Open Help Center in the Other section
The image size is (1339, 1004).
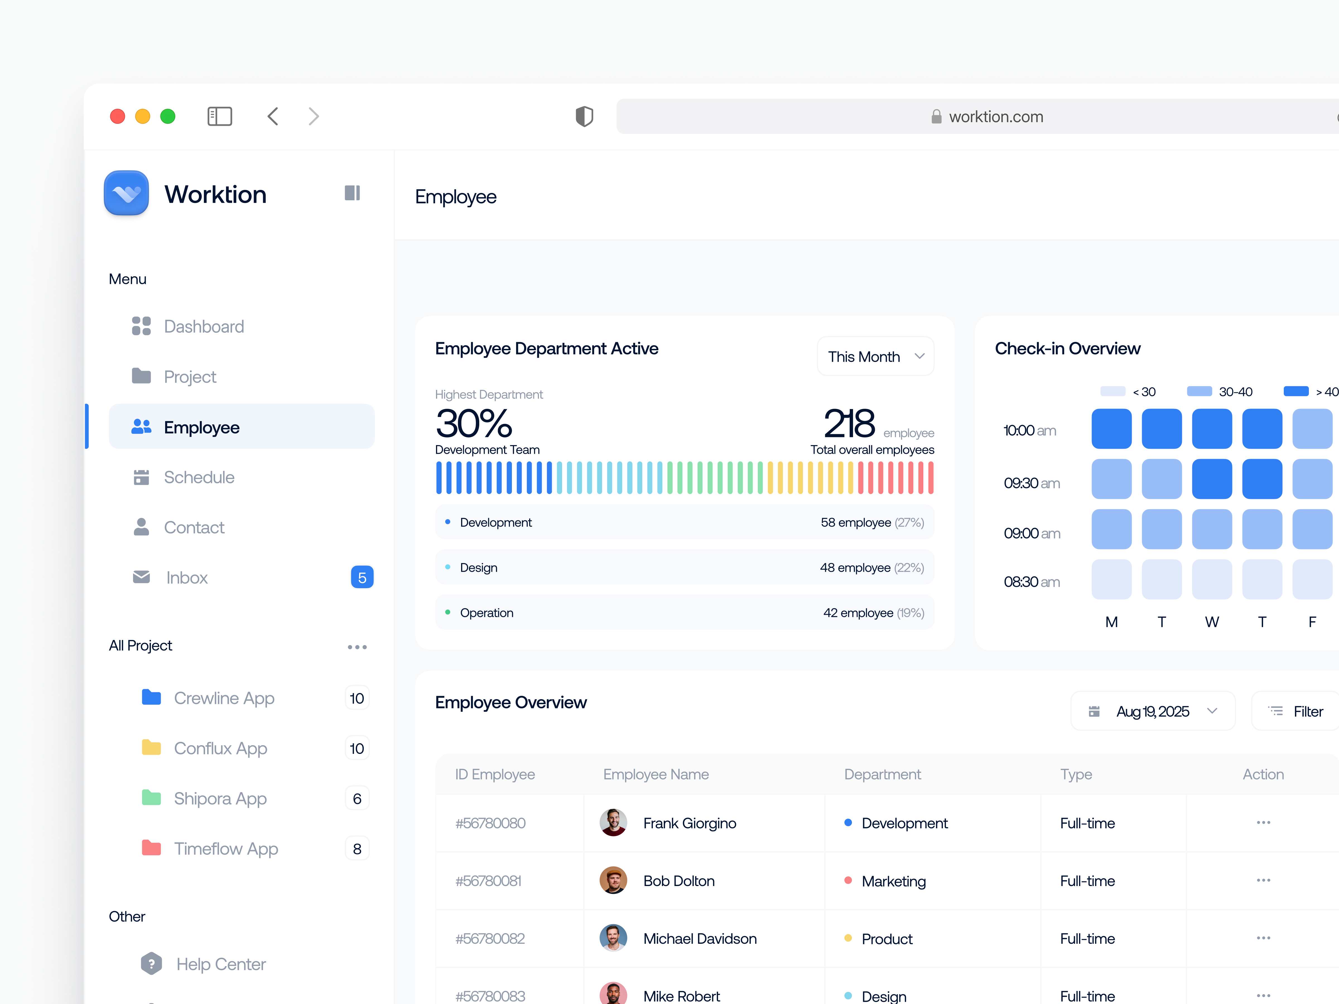point(220,964)
